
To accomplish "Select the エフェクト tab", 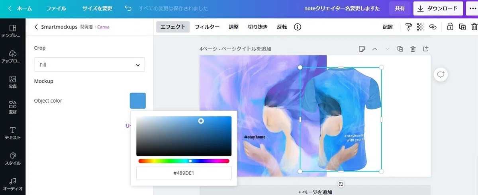I will 173,27.
